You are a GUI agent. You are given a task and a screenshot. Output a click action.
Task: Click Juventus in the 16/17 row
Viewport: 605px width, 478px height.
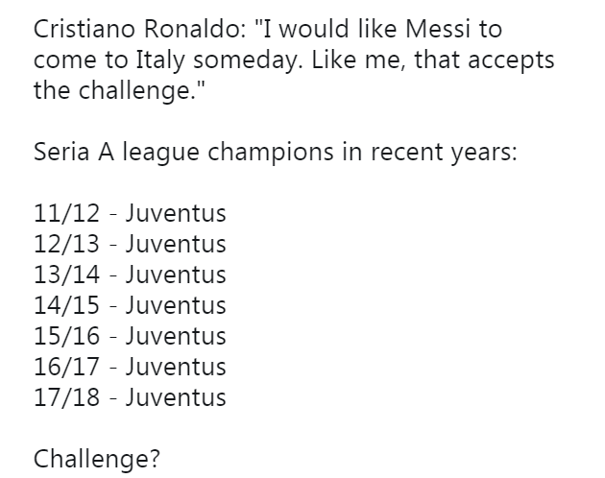click(175, 367)
